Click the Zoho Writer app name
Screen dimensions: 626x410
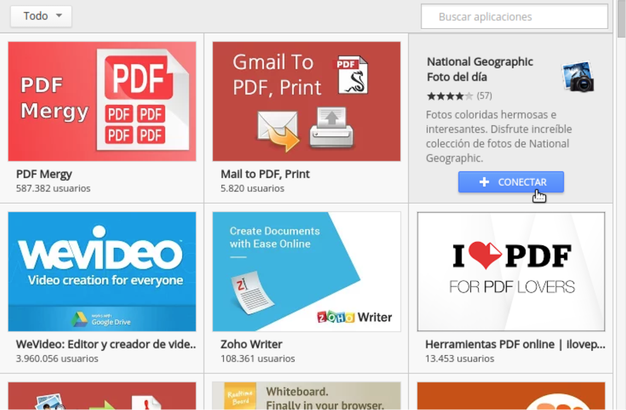pyautogui.click(x=251, y=344)
